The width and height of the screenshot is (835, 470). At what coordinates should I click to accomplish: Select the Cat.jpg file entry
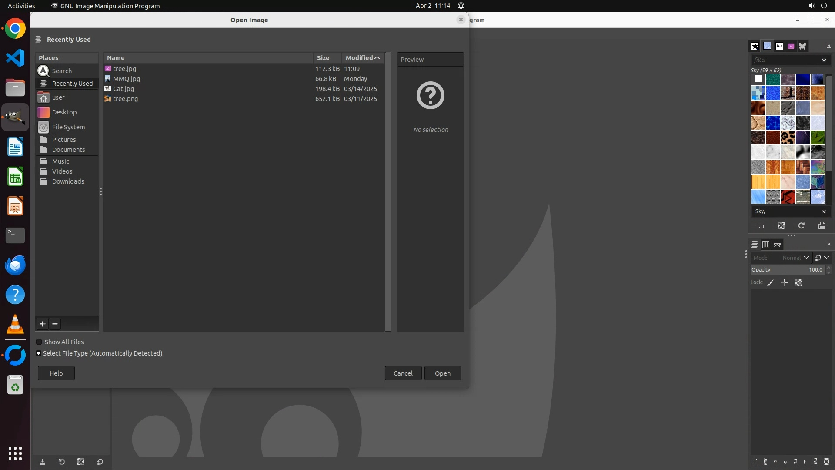(124, 89)
